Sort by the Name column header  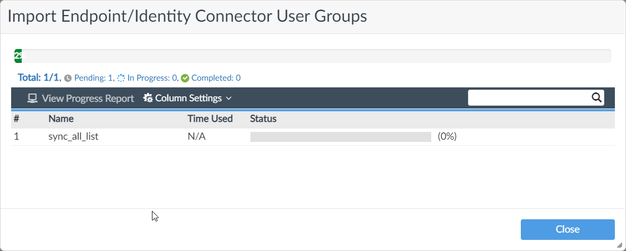pyautogui.click(x=61, y=119)
